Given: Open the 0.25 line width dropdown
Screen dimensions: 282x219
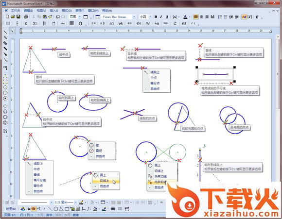Looking at the screenshot, I should (x=75, y=202).
